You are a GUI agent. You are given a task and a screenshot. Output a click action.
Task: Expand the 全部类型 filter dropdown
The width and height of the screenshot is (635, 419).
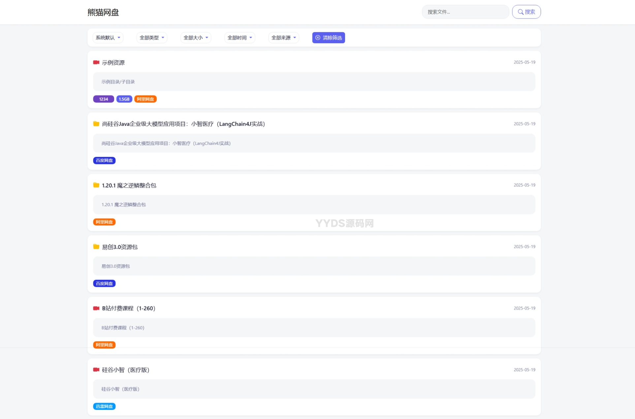[x=151, y=38]
